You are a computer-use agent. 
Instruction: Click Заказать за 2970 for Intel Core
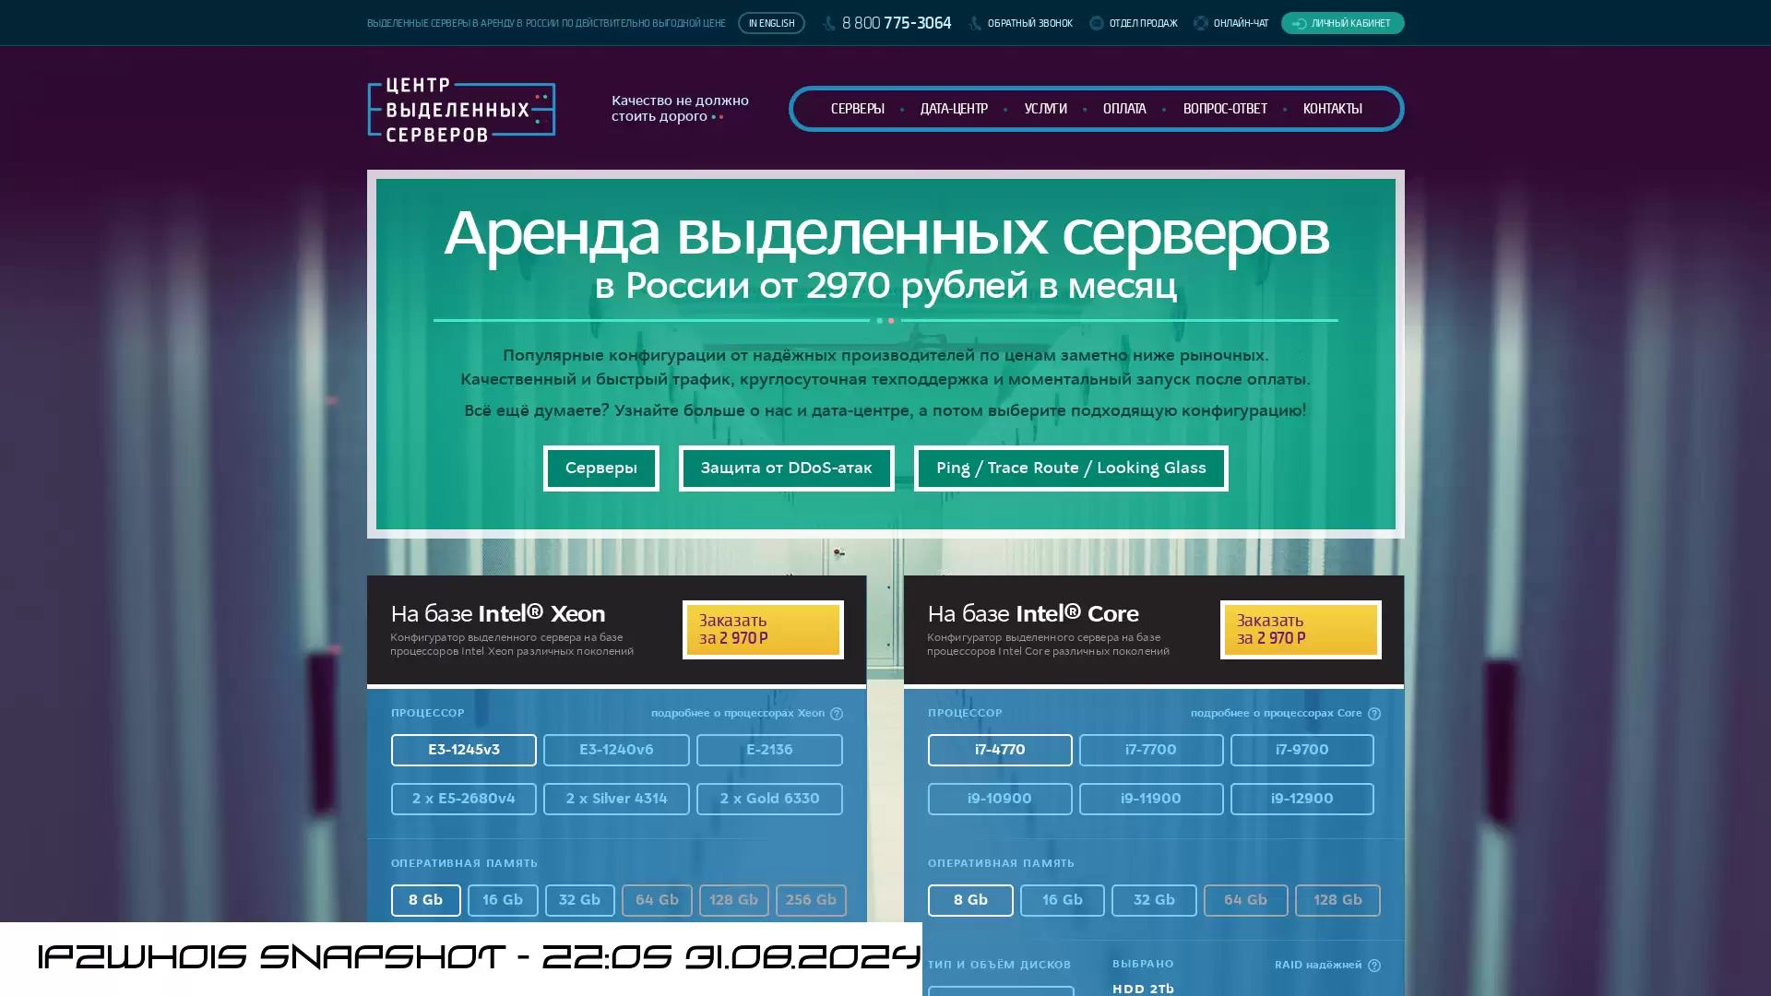point(1301,629)
